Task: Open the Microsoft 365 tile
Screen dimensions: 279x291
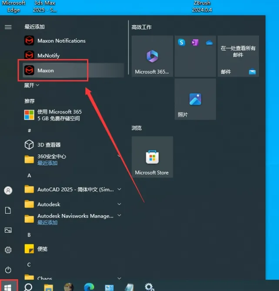Action: click(152, 56)
